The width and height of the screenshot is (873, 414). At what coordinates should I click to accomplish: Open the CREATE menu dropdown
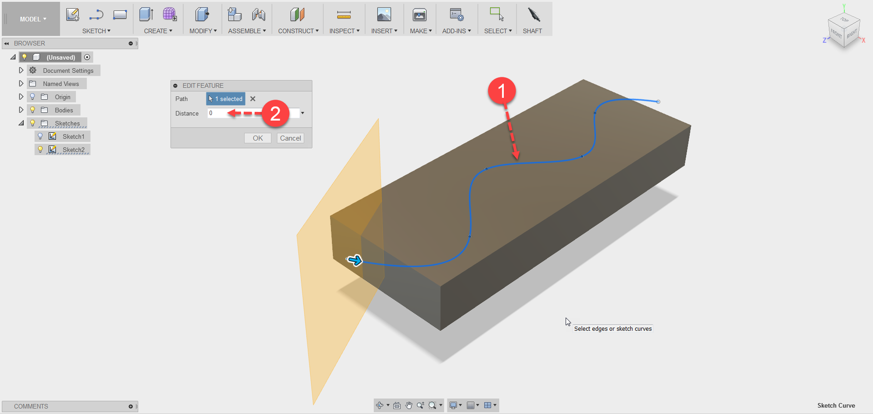158,31
